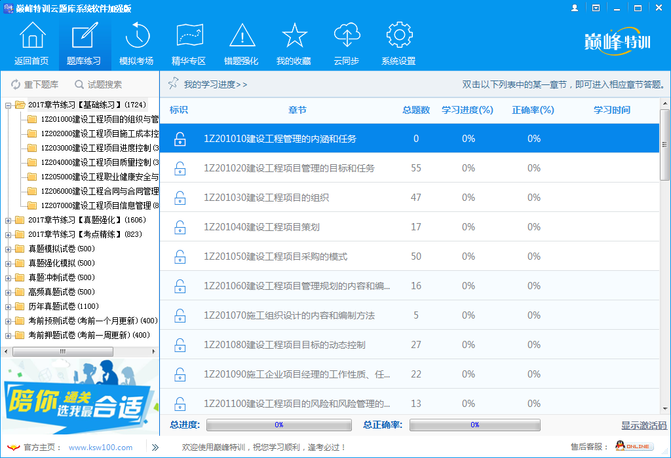The width and height of the screenshot is (671, 458).
Task: Switch to 返回首页 home tab
Action: coord(33,36)
